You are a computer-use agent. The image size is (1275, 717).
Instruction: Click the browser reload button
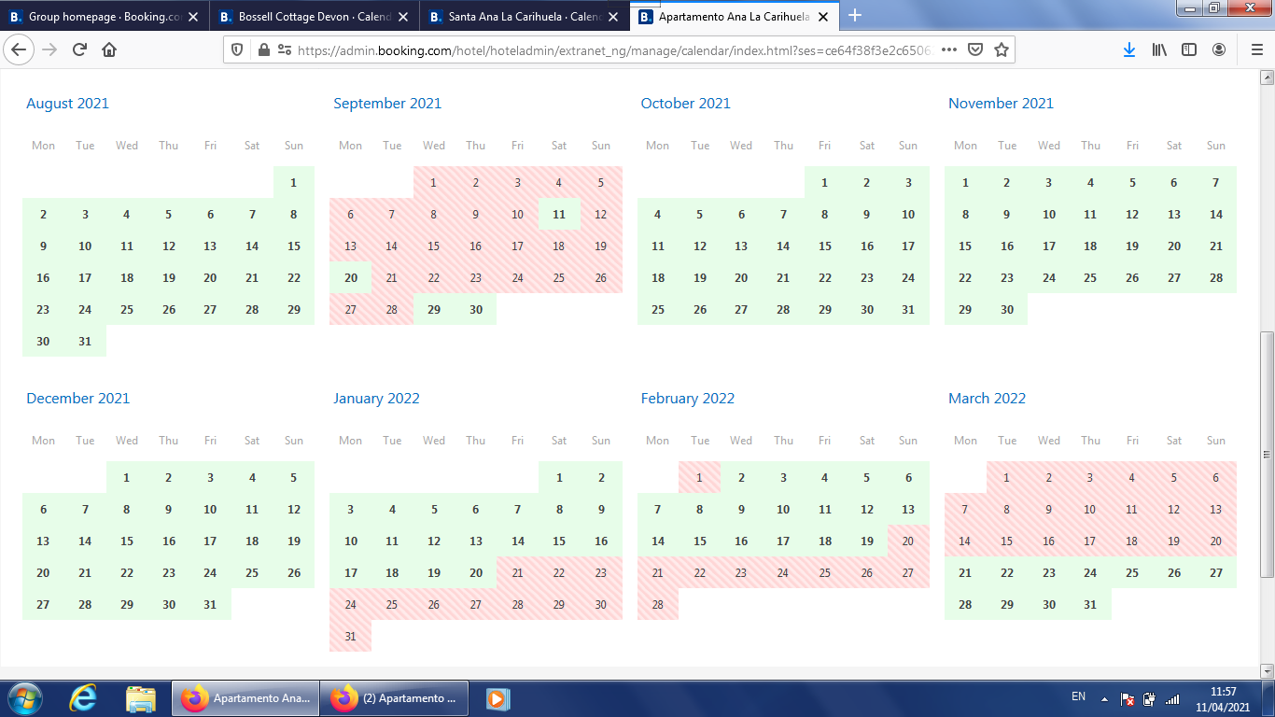coord(79,50)
